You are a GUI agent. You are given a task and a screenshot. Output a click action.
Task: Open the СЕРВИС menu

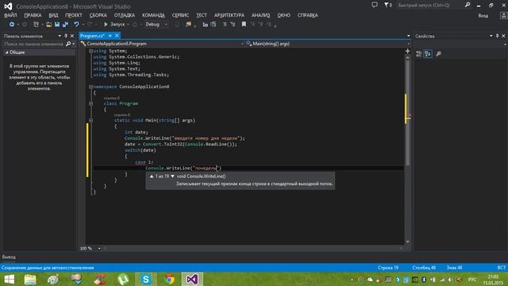pyautogui.click(x=180, y=15)
